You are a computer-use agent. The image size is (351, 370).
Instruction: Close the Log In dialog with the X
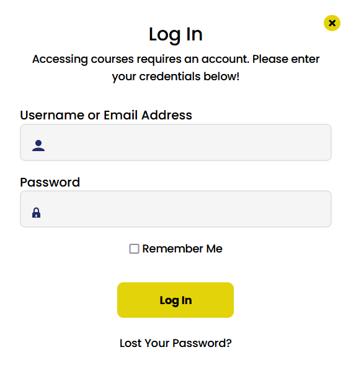click(x=332, y=23)
